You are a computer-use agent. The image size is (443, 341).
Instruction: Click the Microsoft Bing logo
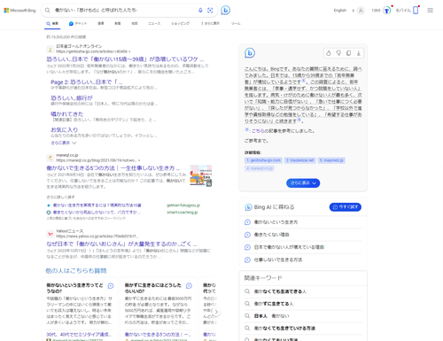click(x=19, y=11)
